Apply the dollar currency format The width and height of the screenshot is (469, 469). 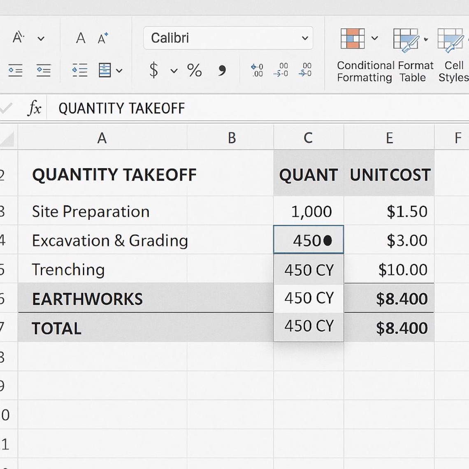pyautogui.click(x=153, y=70)
